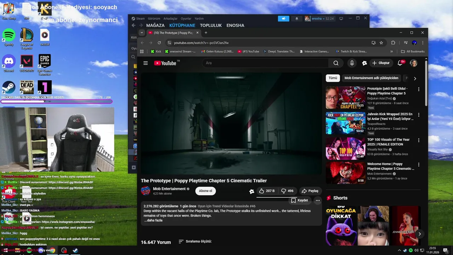Click the Chrome address bar URL
Screen dimensions: 453x255
click(201, 42)
